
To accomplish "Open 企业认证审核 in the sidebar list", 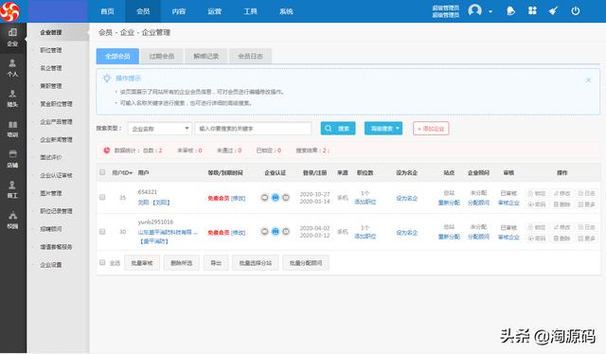I will [57, 175].
